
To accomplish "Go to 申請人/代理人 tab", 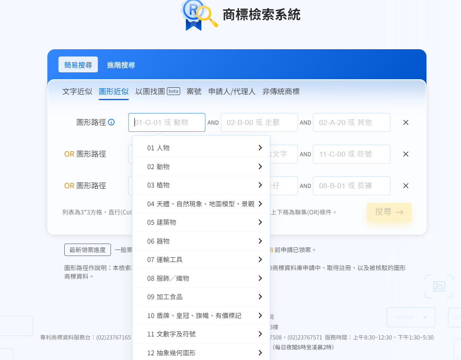I will coord(232,92).
